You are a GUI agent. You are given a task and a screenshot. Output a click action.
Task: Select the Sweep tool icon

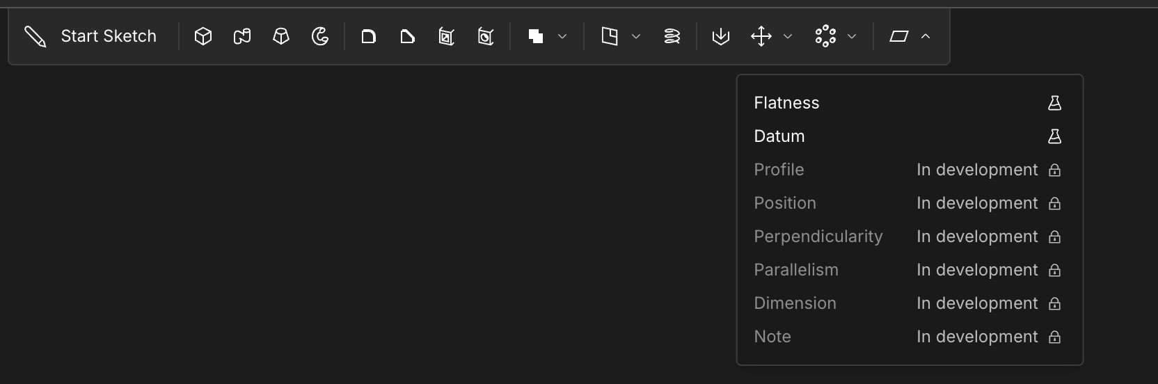242,36
